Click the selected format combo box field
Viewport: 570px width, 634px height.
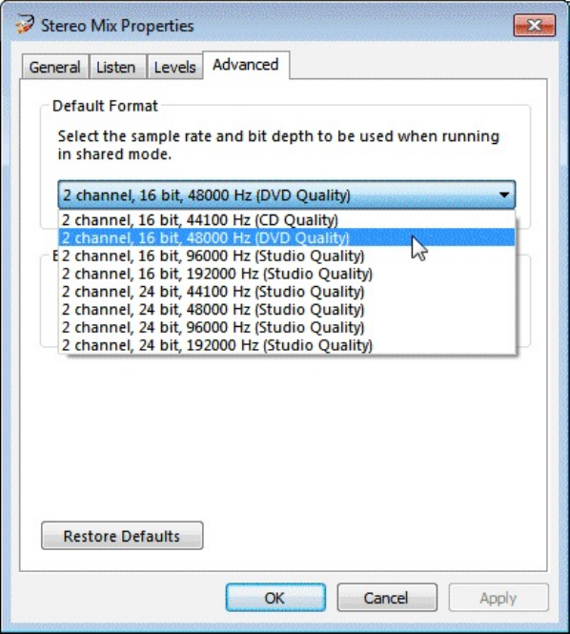coord(287,194)
